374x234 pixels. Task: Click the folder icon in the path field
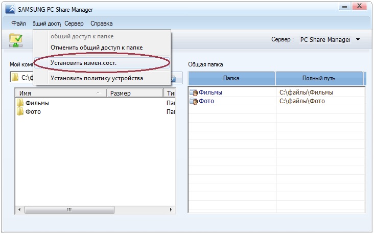15,77
